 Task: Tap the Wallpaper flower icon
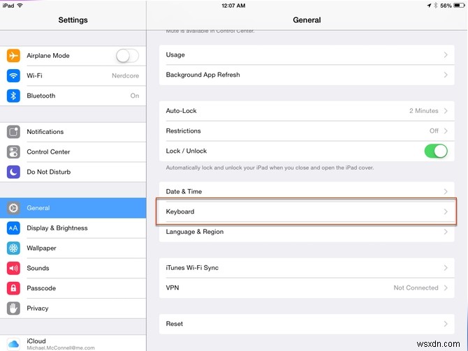pos(13,248)
